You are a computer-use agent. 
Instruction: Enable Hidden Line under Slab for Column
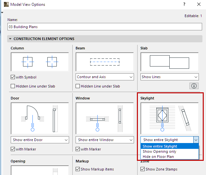tap(13, 86)
